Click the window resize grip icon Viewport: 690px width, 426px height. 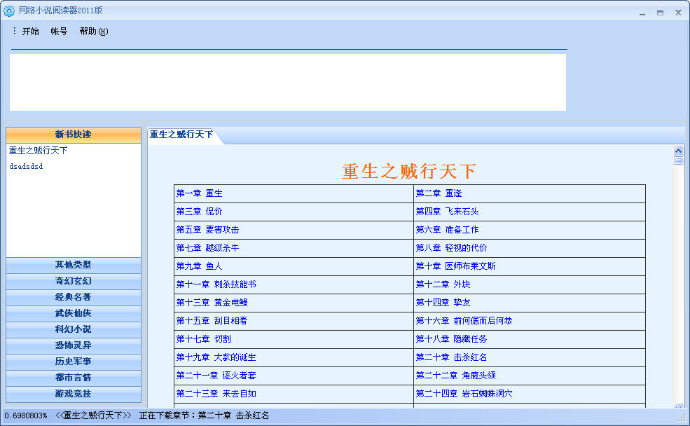click(682, 418)
